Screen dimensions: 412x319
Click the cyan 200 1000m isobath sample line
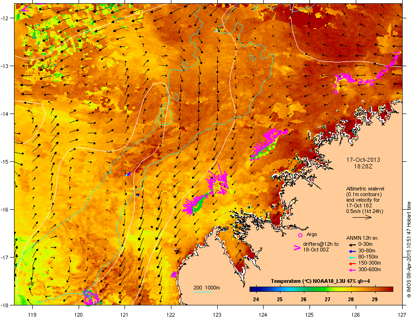pos(203,292)
